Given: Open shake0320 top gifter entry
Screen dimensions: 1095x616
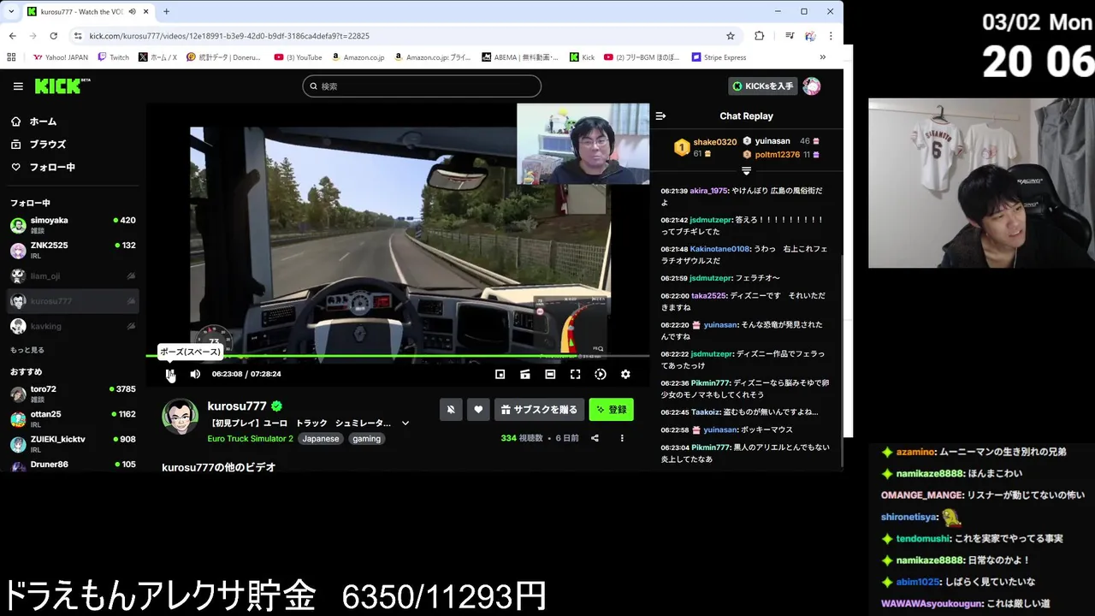Looking at the screenshot, I should coord(705,147).
